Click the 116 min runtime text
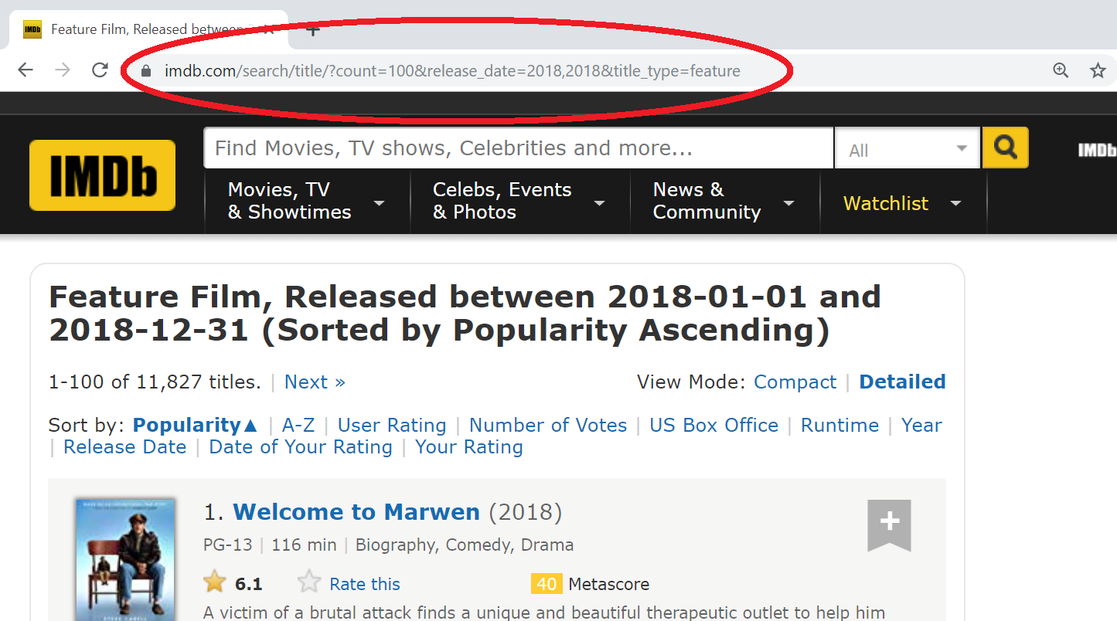 [304, 545]
